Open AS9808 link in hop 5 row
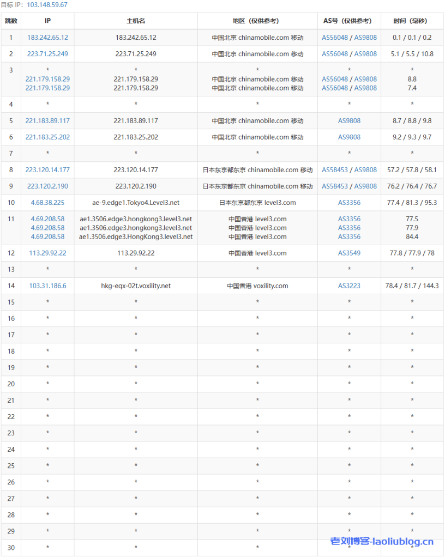This screenshot has width=445, height=558. point(349,121)
